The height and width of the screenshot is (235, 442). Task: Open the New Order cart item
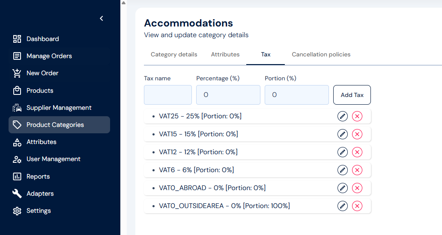[x=42, y=73]
